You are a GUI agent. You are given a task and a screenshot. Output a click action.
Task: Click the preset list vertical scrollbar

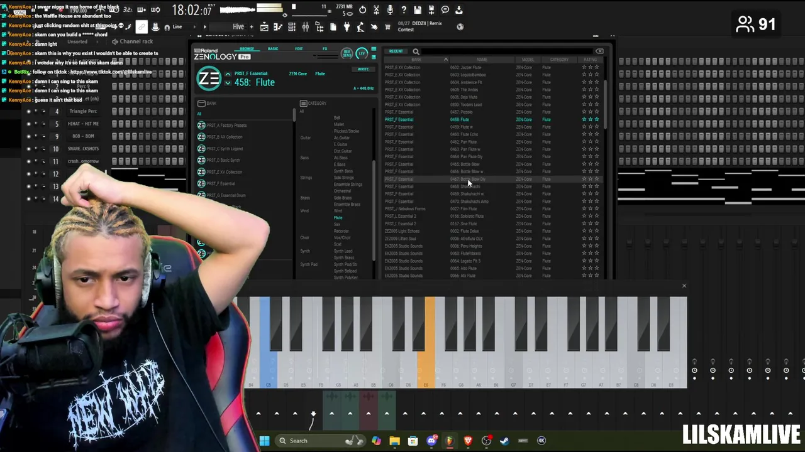click(x=605, y=105)
